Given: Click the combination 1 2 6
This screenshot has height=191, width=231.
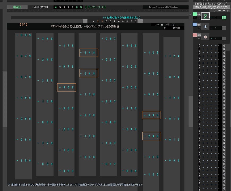Looking at the screenshot, I should point(151,53).
